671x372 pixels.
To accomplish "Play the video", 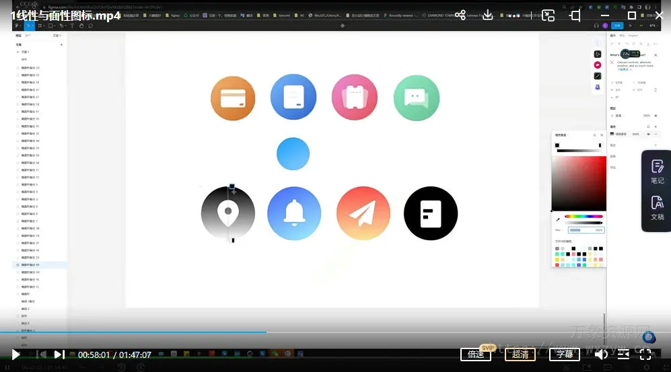I will pos(15,355).
